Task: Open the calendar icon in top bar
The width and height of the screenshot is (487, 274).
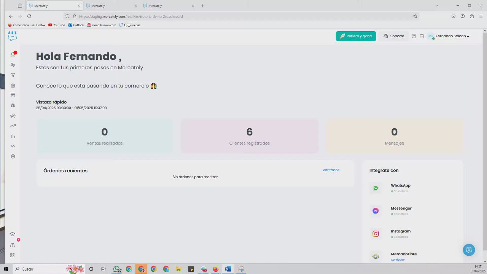Action: (x=422, y=36)
